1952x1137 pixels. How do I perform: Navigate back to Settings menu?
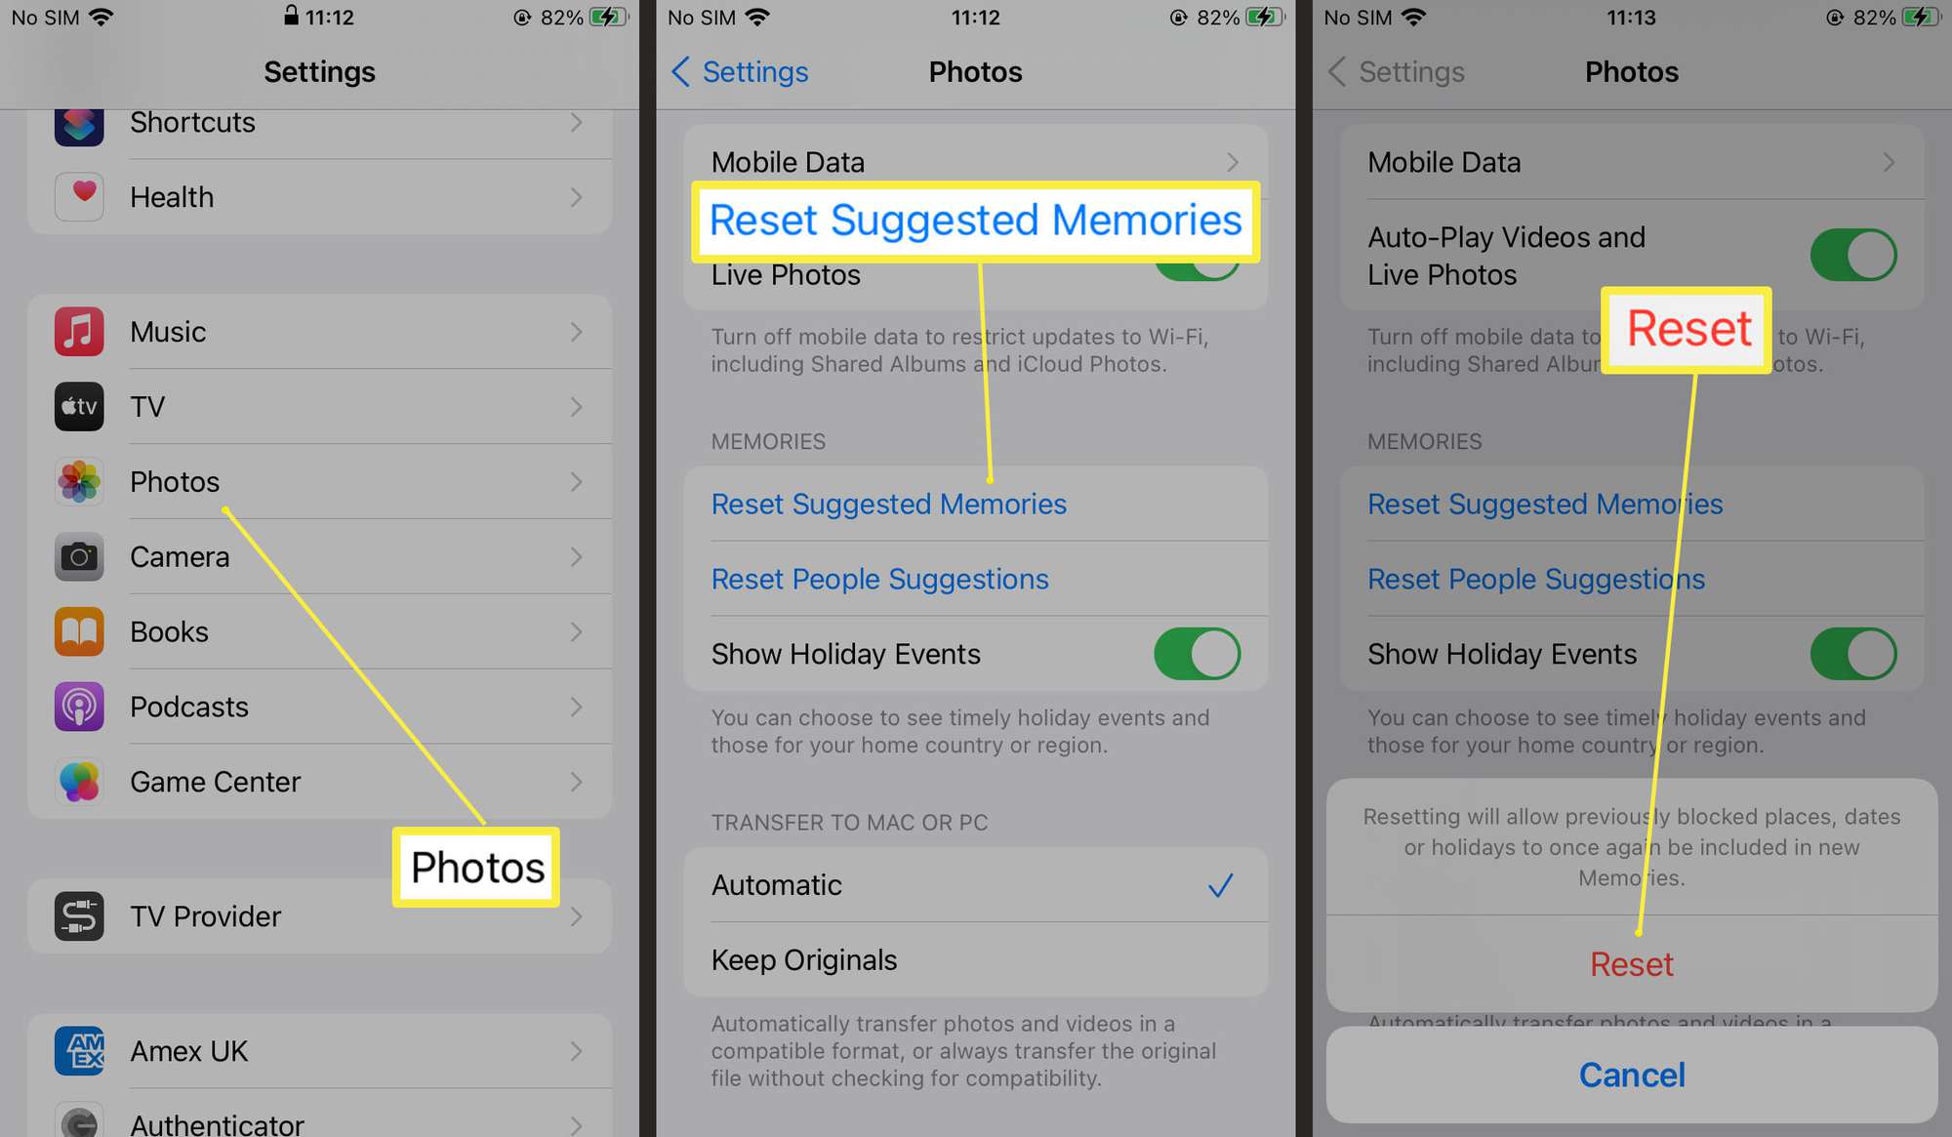point(741,70)
